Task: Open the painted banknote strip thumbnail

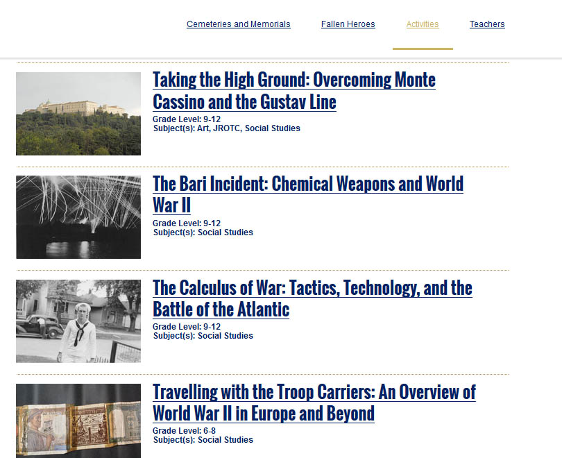Action: click(78, 421)
